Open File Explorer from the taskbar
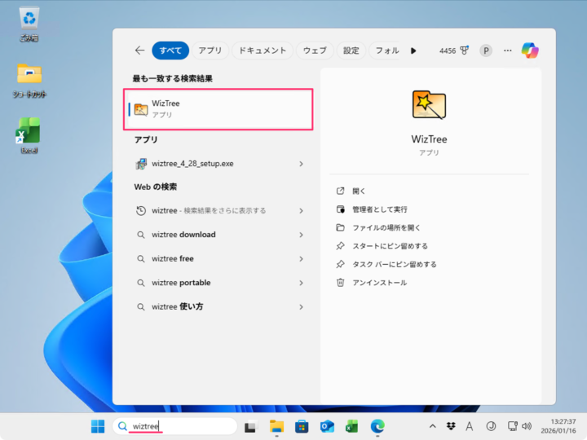Viewport: 587px width, 440px height. point(276,426)
